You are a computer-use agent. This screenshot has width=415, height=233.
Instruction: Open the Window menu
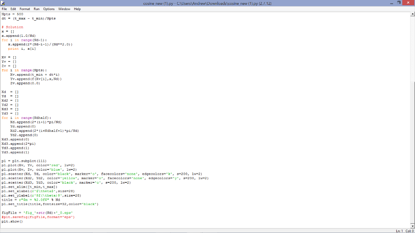click(x=63, y=8)
